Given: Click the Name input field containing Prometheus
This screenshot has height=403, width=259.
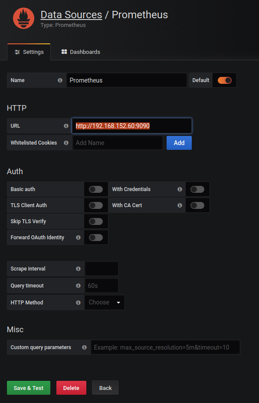Looking at the screenshot, I should [127, 80].
